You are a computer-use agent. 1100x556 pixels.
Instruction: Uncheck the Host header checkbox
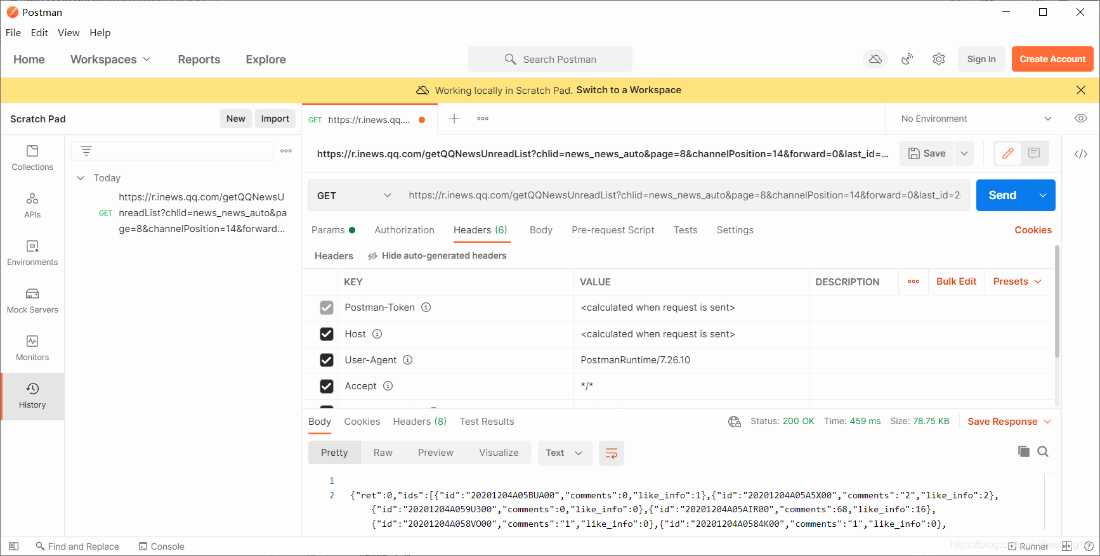[327, 334]
